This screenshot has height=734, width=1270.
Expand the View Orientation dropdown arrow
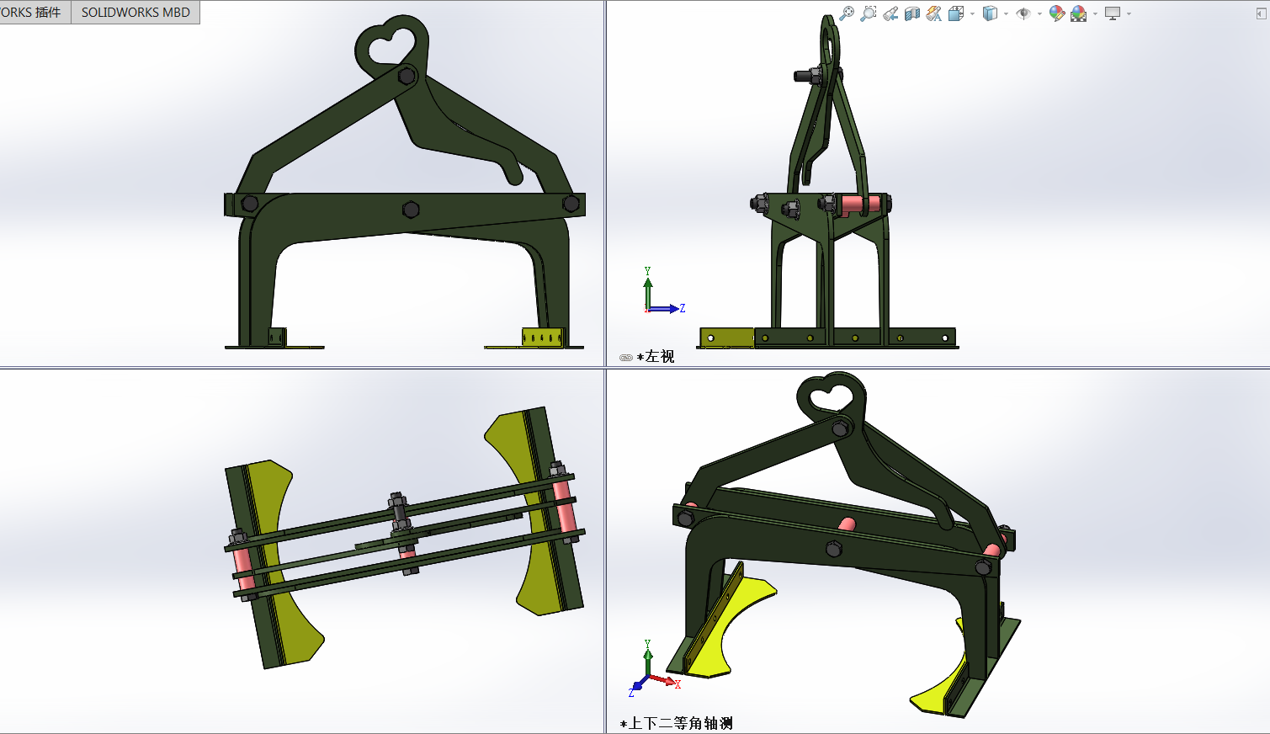point(973,13)
